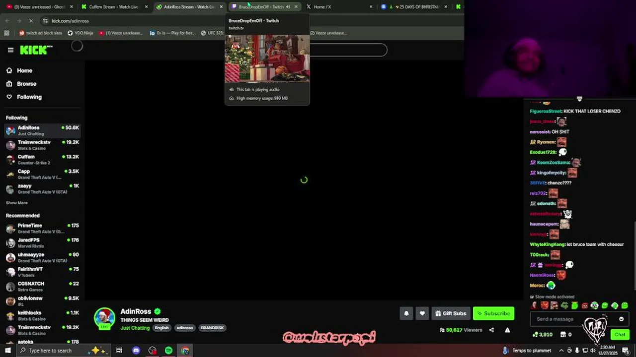Open Discord from taskbar
Viewport: 636px width, 357px height.
(x=136, y=351)
